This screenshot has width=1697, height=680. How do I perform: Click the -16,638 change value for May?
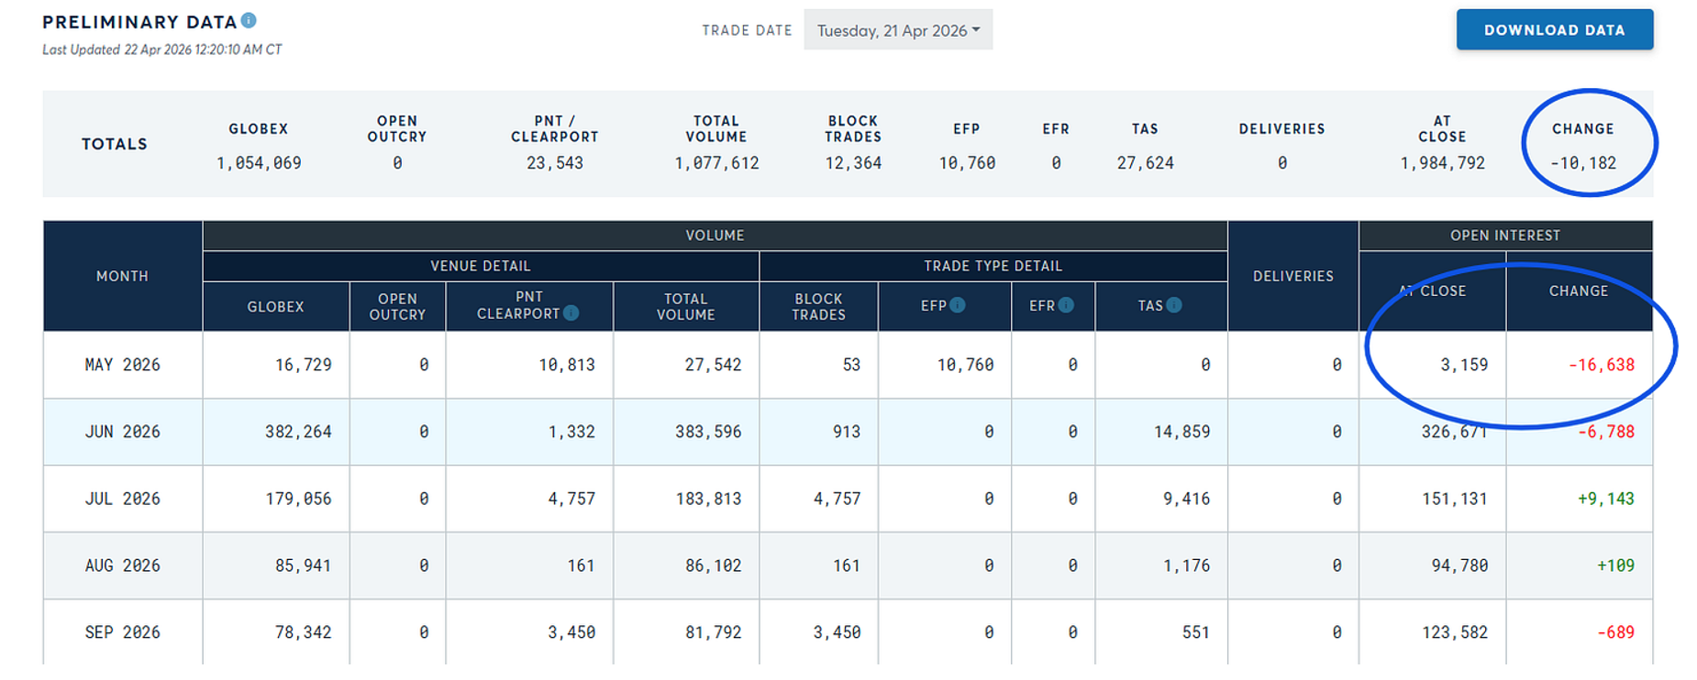[1601, 365]
